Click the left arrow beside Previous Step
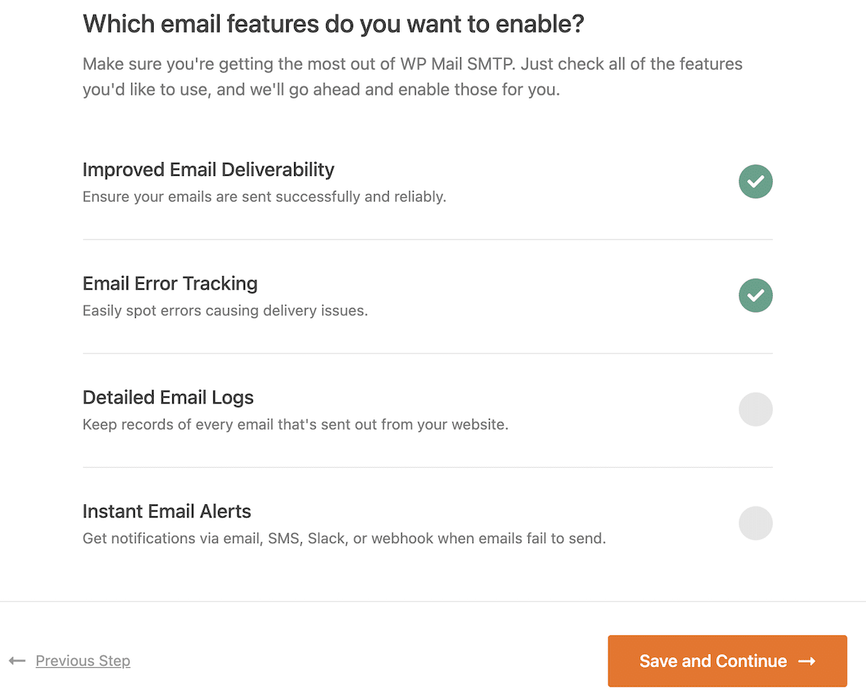866x692 pixels. pos(17,660)
